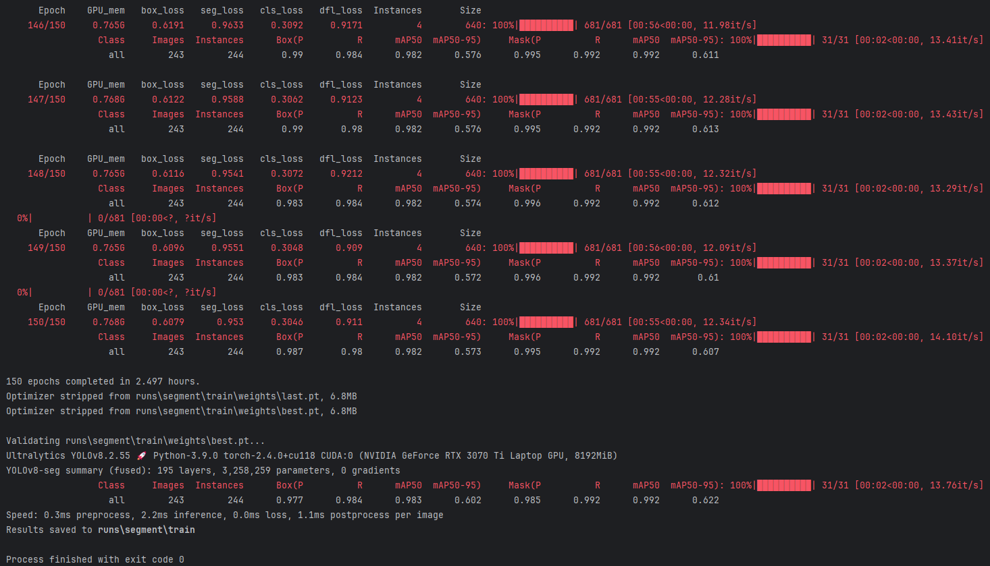Select the cls_loss value 0.3046
Viewport: 990px width, 566px height.
point(287,322)
